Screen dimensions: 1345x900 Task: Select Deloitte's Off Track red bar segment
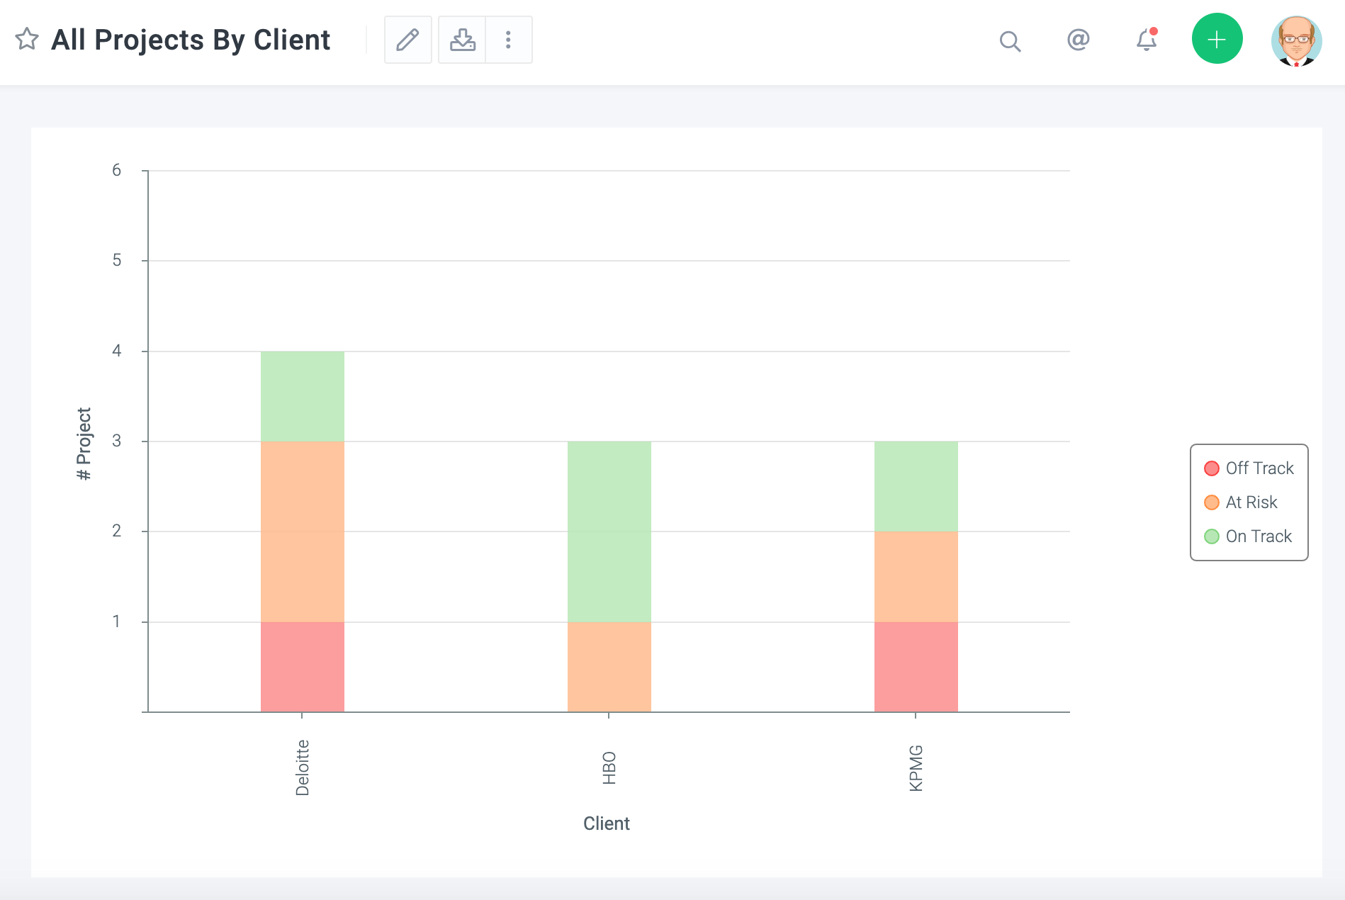[x=303, y=667]
